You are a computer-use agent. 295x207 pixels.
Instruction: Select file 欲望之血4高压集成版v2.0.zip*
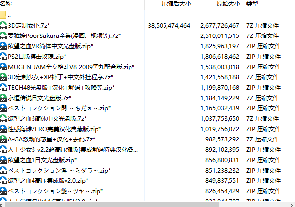48,180
